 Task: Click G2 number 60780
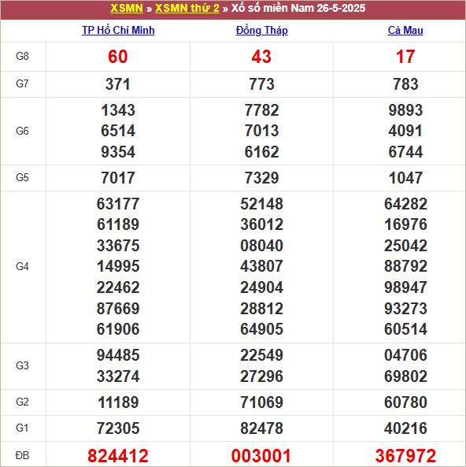[x=405, y=402]
